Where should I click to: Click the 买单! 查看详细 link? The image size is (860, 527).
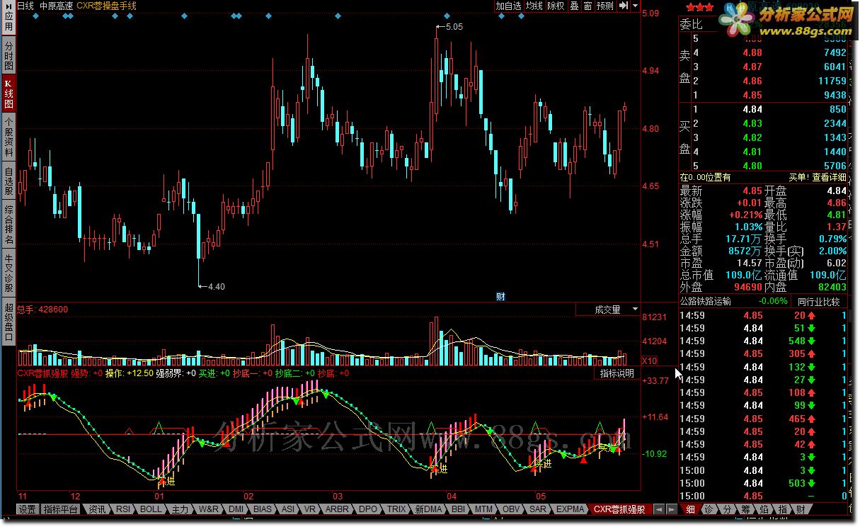click(x=818, y=177)
